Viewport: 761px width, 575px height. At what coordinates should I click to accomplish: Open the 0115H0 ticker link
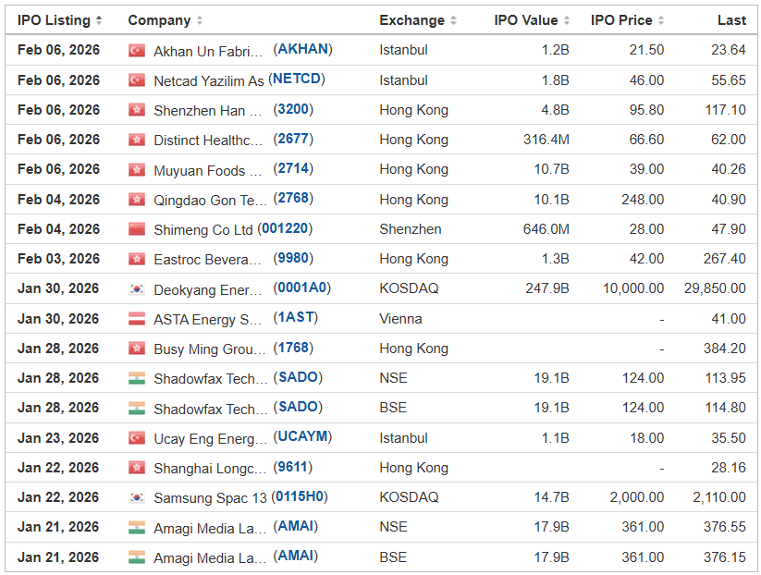300,496
